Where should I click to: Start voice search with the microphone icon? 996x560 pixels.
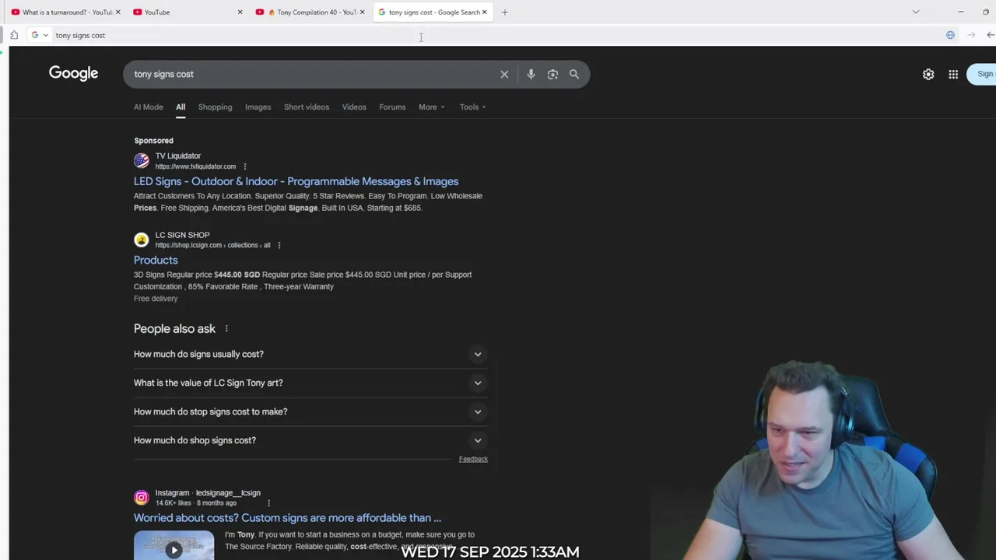[531, 75]
